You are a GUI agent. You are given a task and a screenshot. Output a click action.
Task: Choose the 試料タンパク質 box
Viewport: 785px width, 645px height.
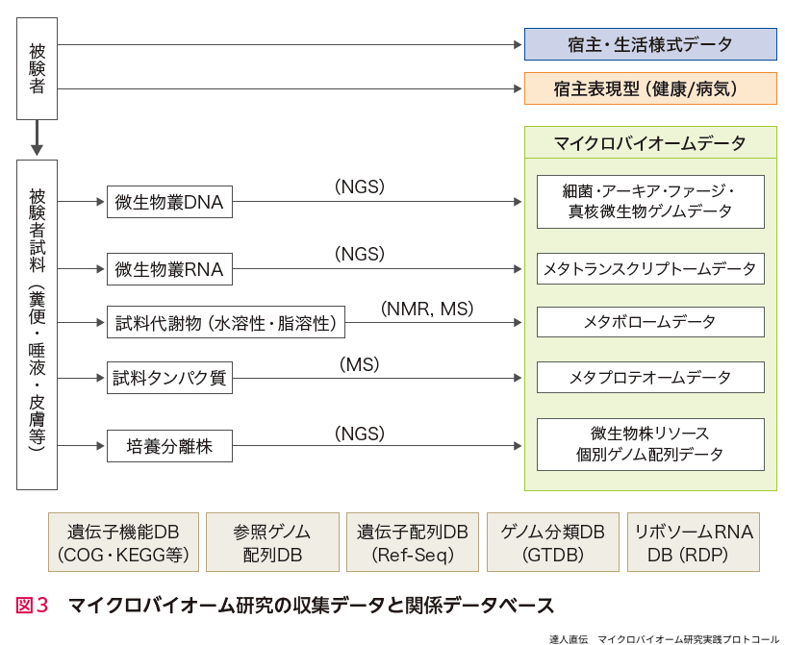pyautogui.click(x=169, y=378)
